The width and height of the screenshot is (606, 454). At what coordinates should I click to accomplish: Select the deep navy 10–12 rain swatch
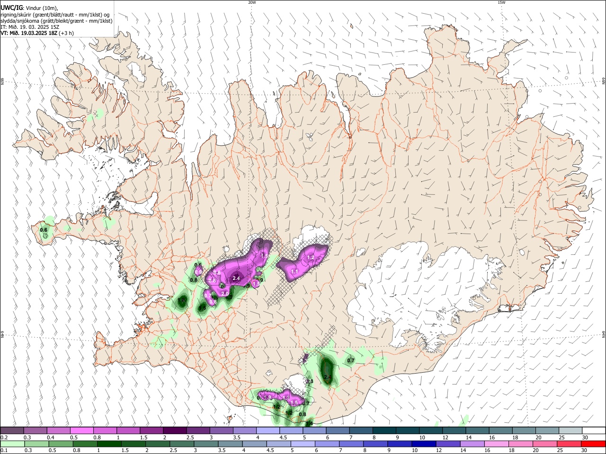pos(424,444)
